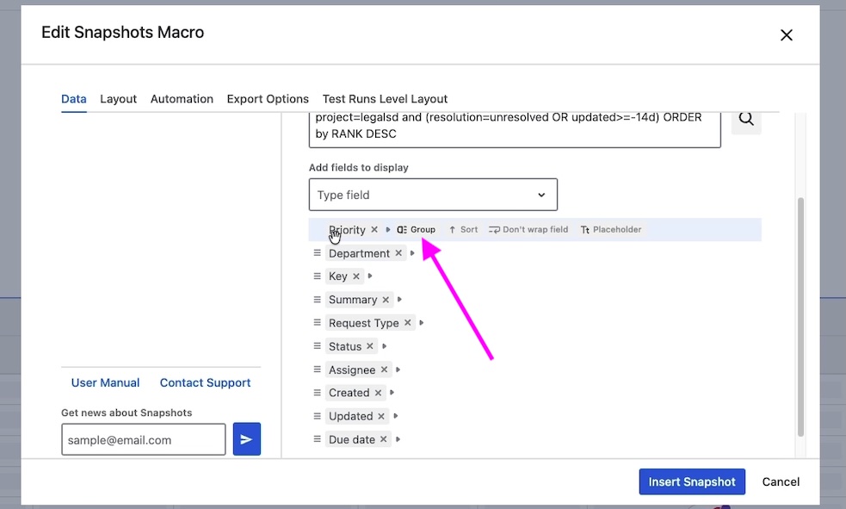Image resolution: width=846 pixels, height=509 pixels.
Task: Click the Insert Snapshot button
Action: click(x=692, y=481)
